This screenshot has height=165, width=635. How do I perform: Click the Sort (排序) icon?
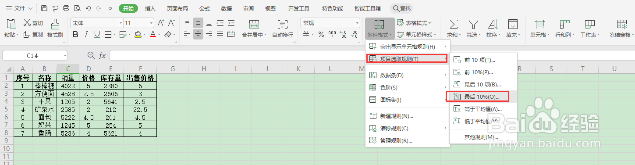click(493, 24)
